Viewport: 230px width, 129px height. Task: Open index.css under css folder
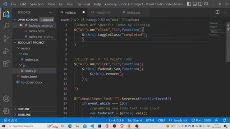(32, 59)
